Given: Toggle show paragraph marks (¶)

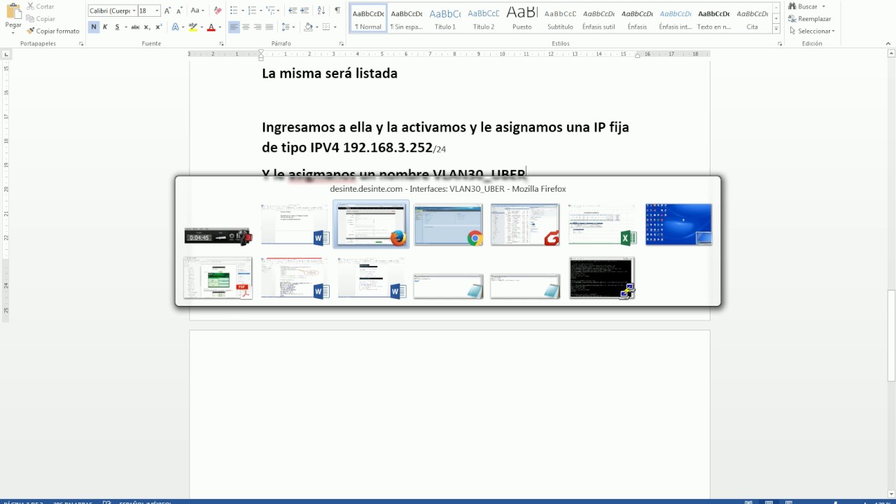Looking at the screenshot, I should (337, 10).
